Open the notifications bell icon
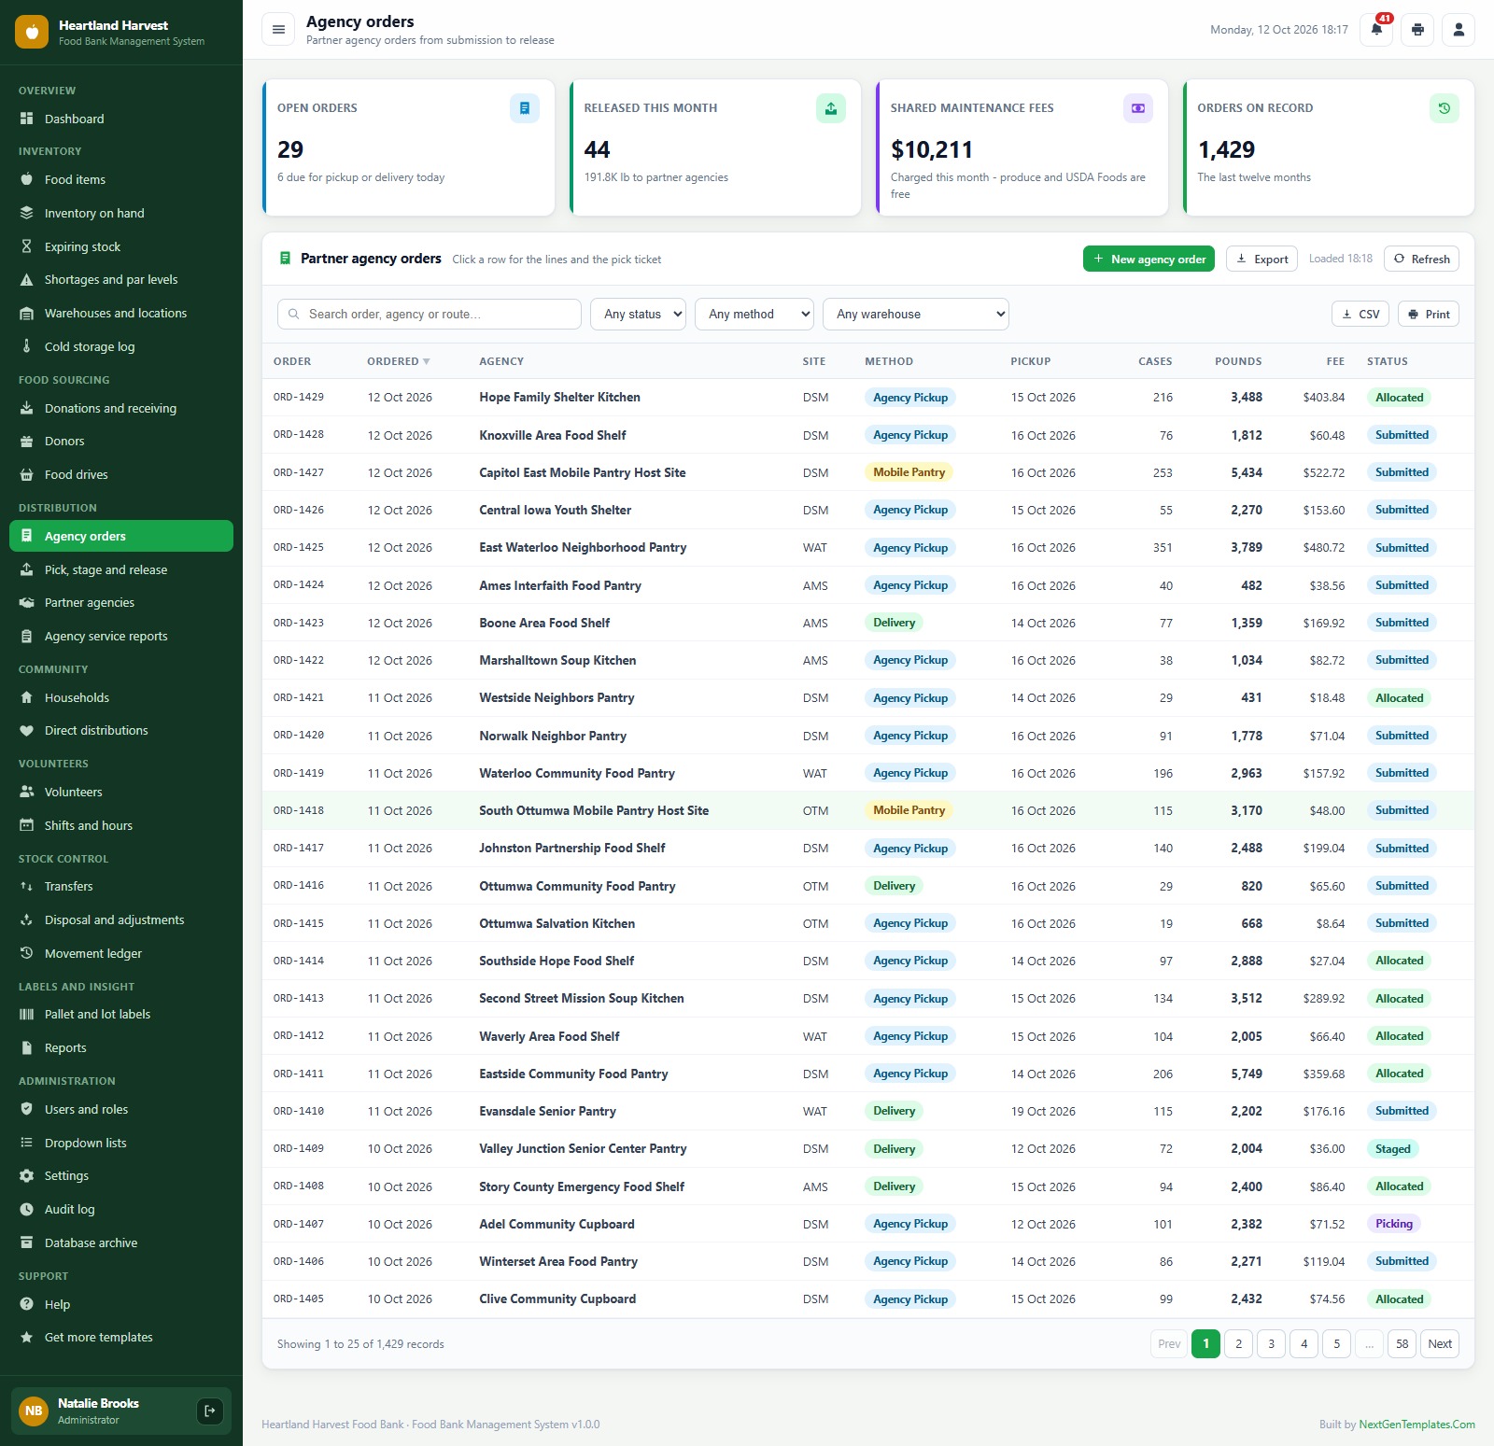This screenshot has height=1446, width=1494. point(1376,30)
